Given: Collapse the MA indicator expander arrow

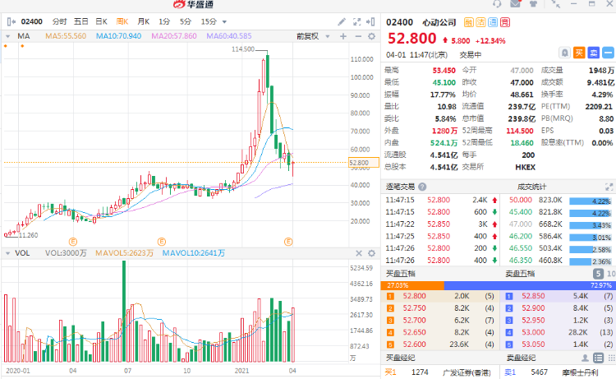Looking at the screenshot, I should click(x=7, y=36).
